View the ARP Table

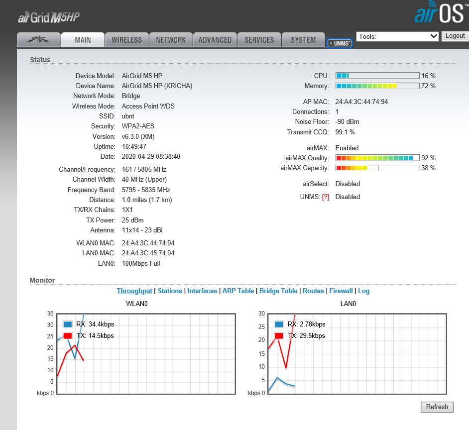238,291
